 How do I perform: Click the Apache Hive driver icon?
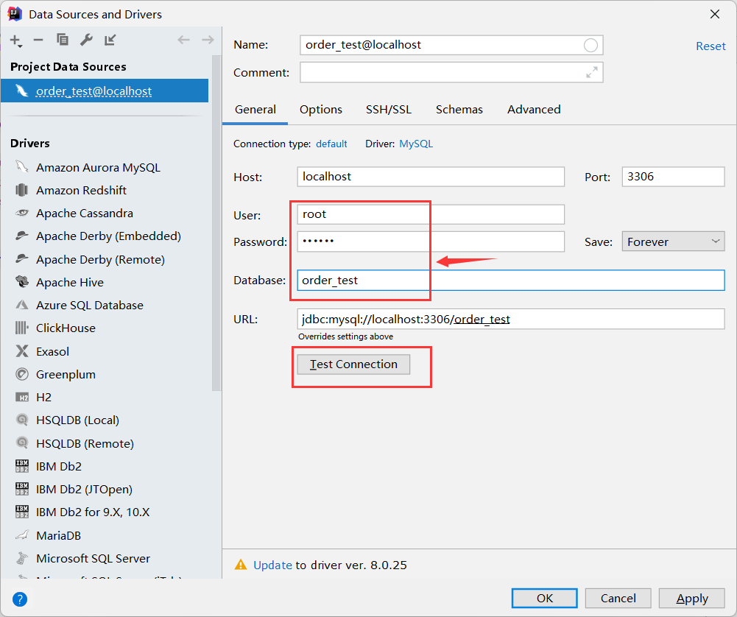[x=21, y=282]
